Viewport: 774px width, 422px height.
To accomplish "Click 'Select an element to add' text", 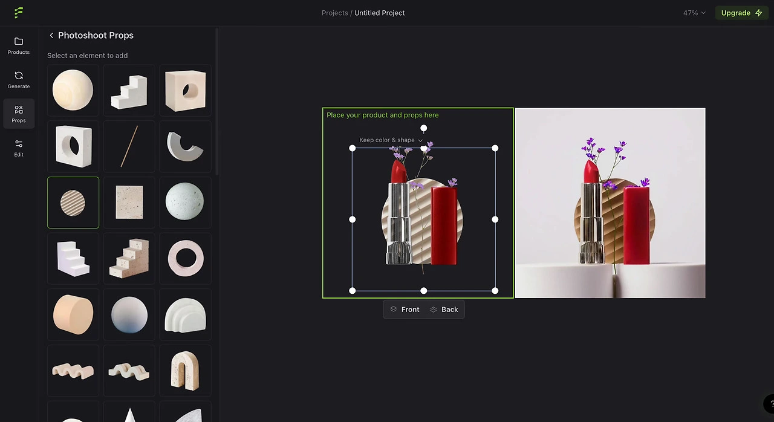I will click(x=88, y=56).
